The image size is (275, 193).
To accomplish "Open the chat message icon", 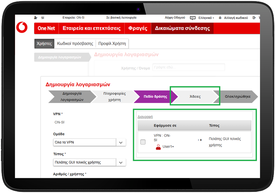I will click(193, 18).
